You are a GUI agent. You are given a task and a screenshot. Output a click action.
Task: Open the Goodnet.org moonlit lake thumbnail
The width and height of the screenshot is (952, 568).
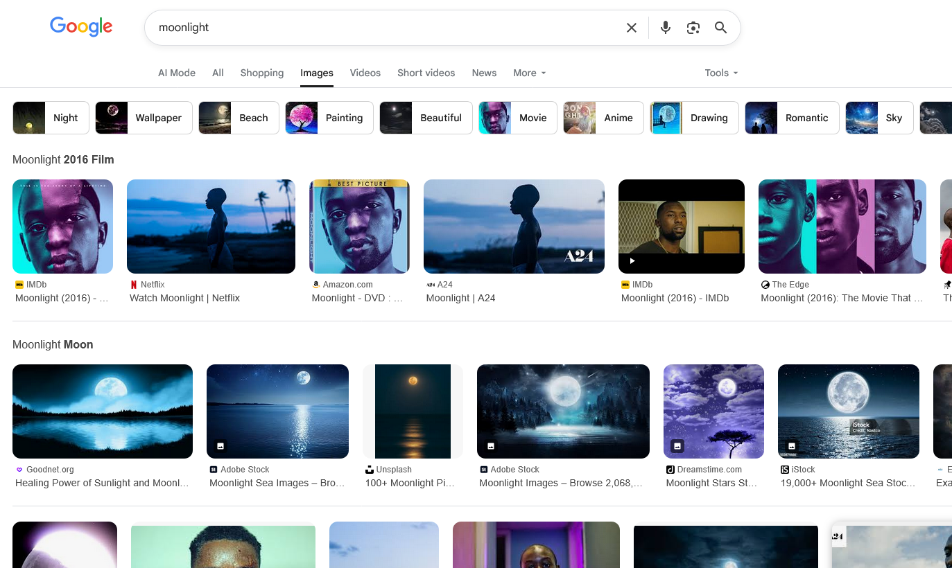[103, 411]
